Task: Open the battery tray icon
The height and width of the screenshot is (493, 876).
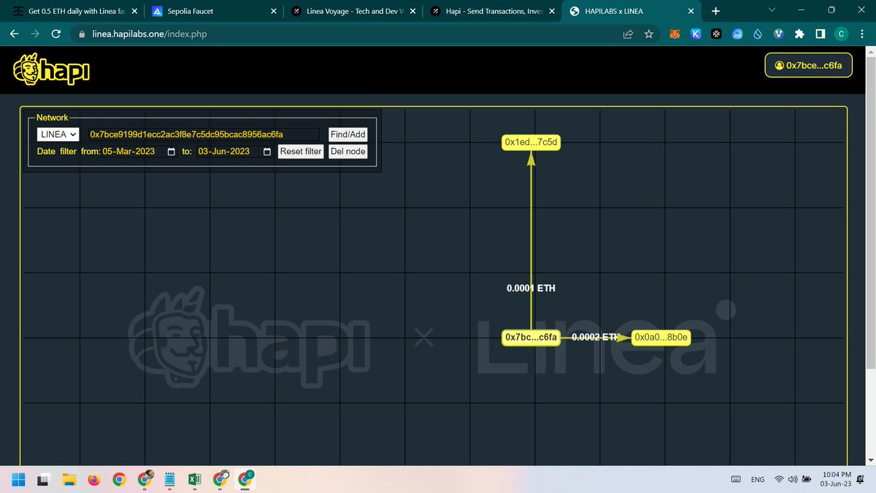Action: tap(807, 480)
